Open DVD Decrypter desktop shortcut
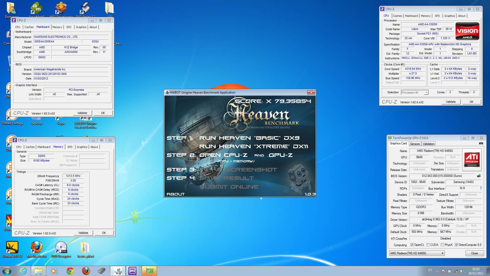This screenshot has height=276, width=490. tap(61, 249)
